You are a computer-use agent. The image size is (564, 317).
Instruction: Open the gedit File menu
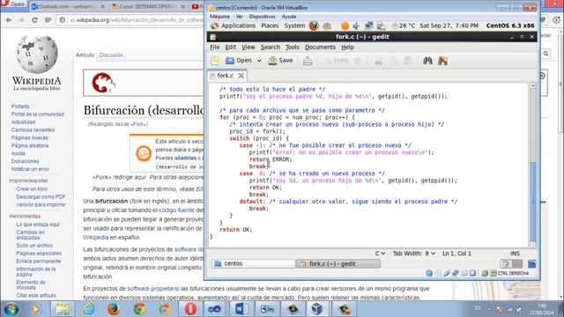pos(215,47)
